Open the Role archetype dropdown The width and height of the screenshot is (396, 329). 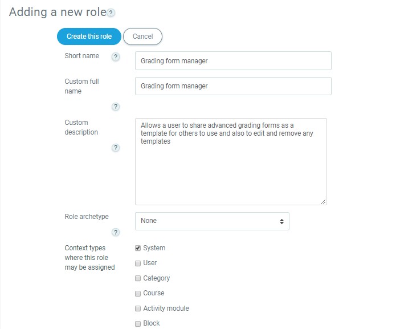212,221
